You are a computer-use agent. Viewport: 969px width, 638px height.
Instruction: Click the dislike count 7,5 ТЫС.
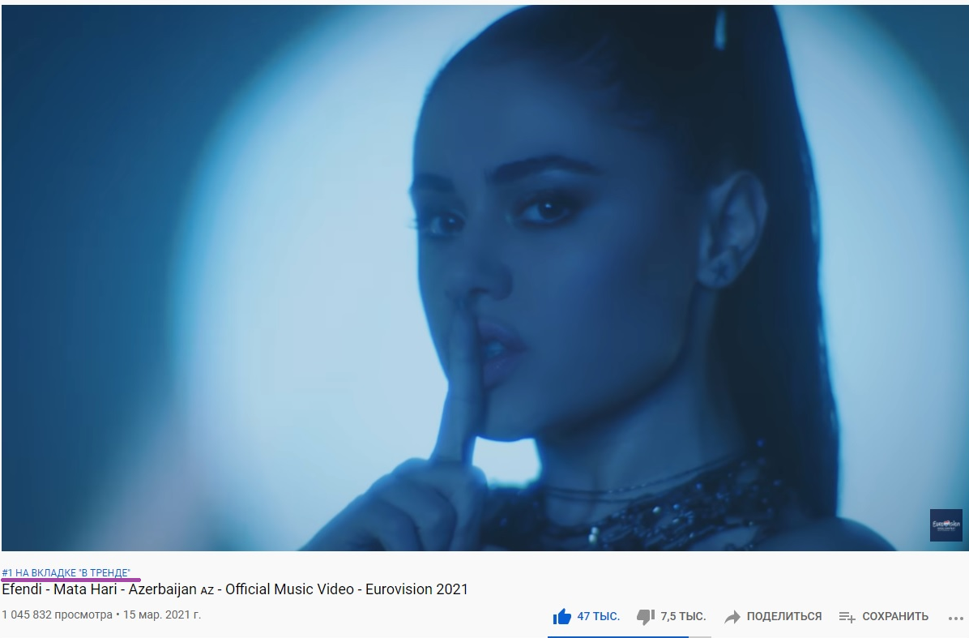[x=683, y=616]
